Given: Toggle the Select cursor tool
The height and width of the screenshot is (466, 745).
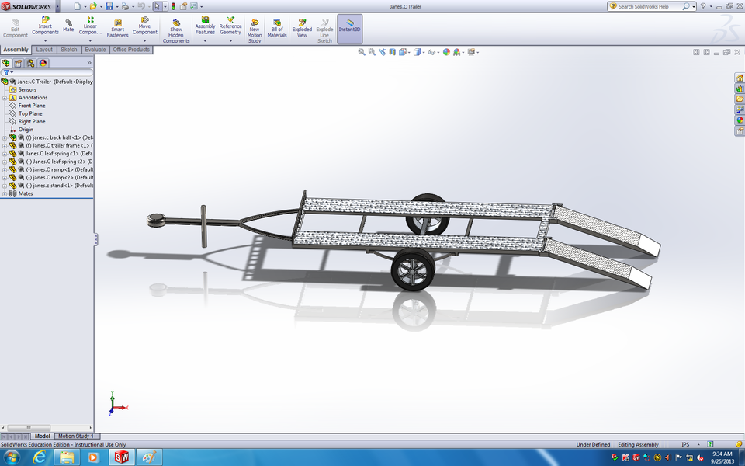Looking at the screenshot, I should pyautogui.click(x=157, y=6).
